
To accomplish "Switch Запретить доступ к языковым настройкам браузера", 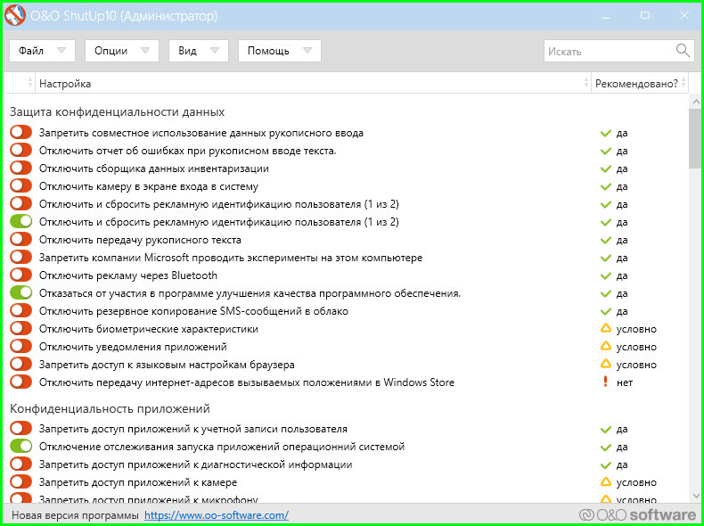I will tap(21, 364).
